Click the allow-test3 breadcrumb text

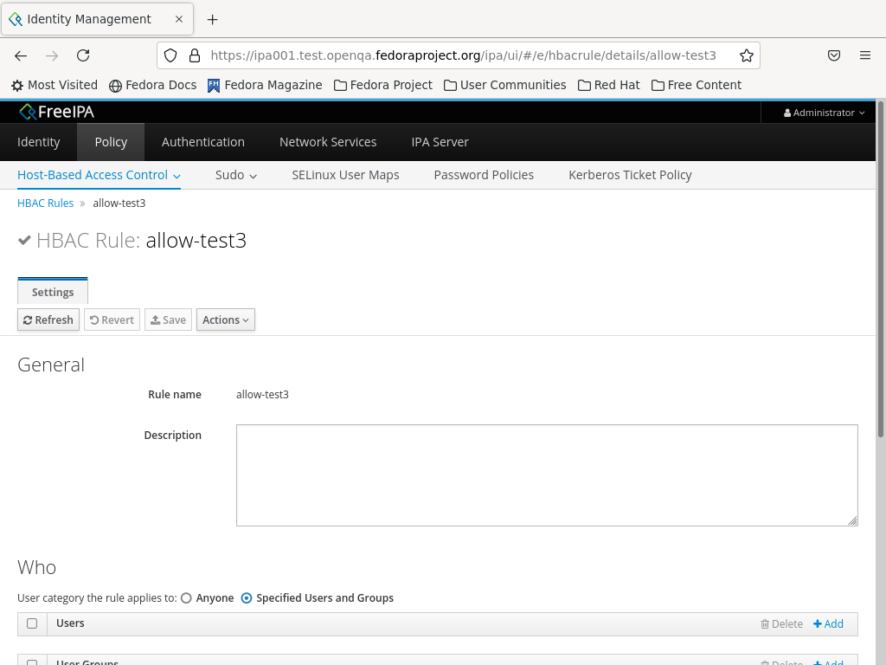pos(119,203)
